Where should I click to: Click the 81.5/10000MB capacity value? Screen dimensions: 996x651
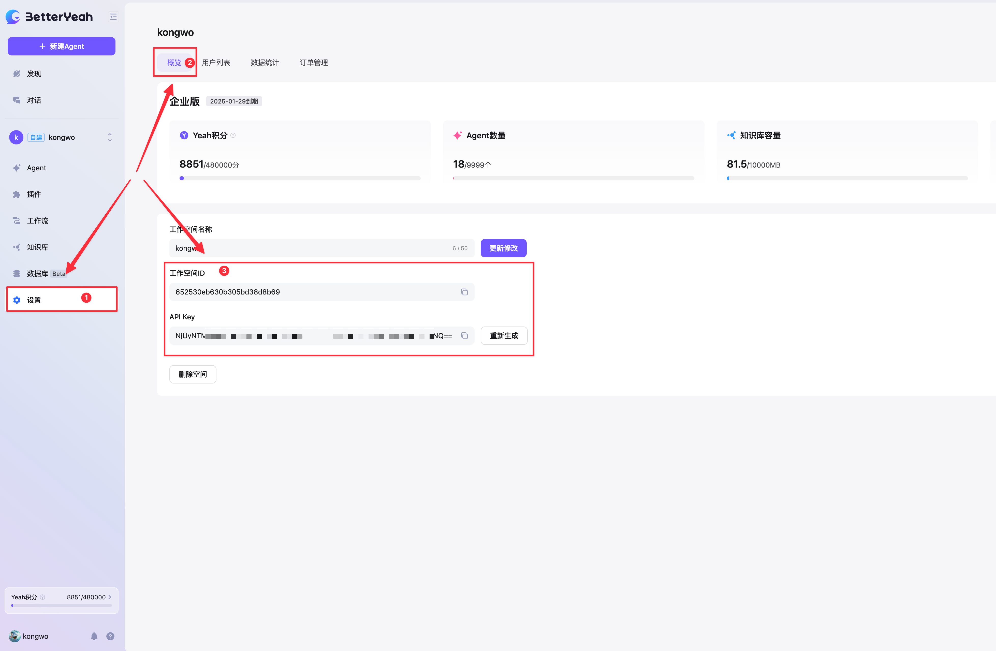753,164
